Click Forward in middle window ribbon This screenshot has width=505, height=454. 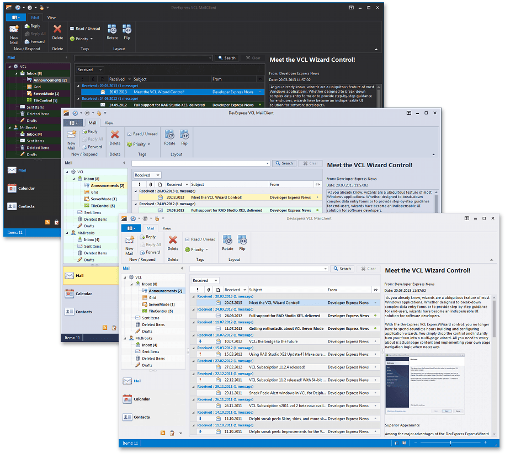(92, 147)
